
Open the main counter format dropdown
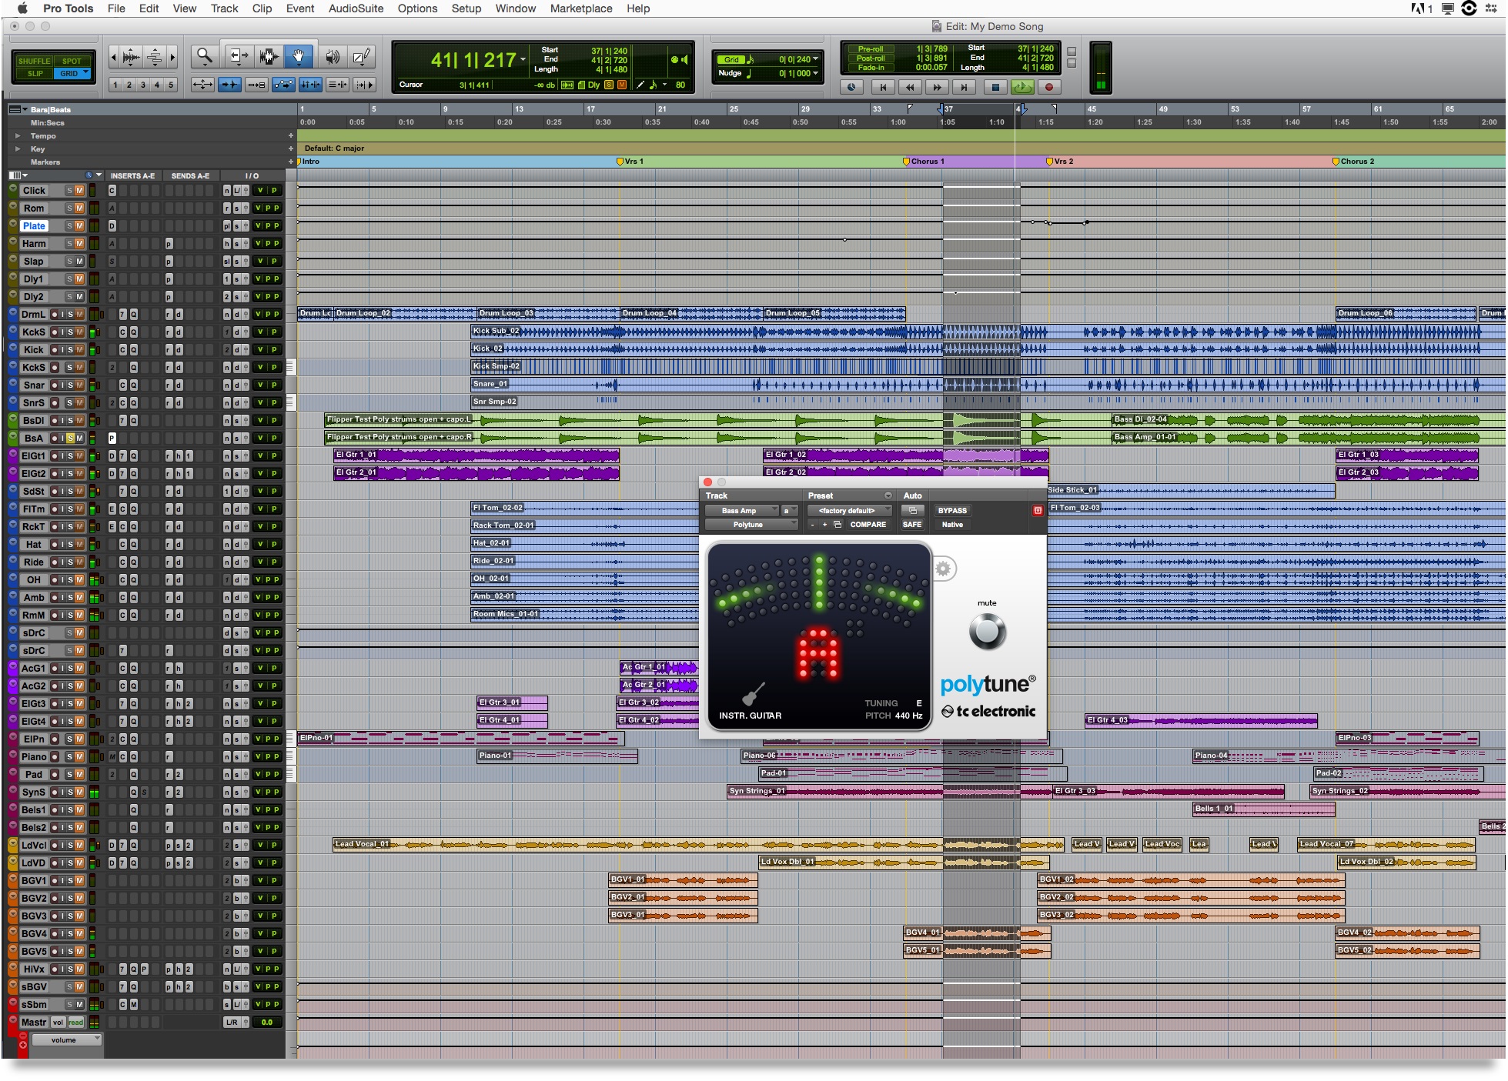pos(523,60)
